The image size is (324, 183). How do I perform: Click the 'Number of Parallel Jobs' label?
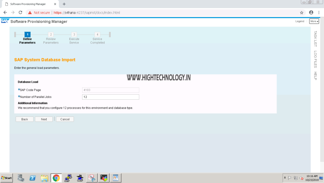pos(35,97)
